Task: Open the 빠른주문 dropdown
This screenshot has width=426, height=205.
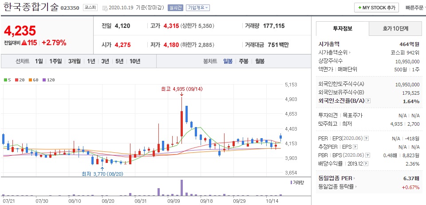Action: [415, 8]
